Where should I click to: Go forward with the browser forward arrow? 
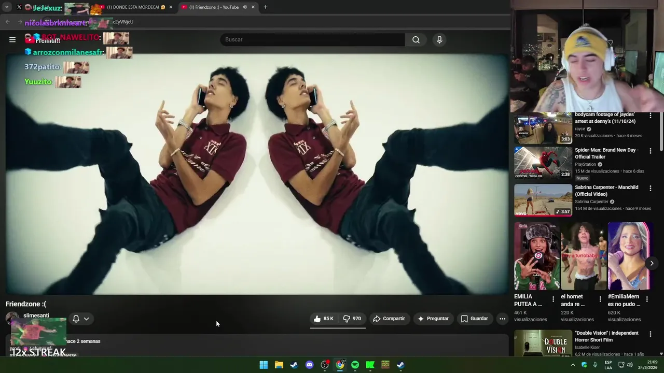(x=21, y=22)
